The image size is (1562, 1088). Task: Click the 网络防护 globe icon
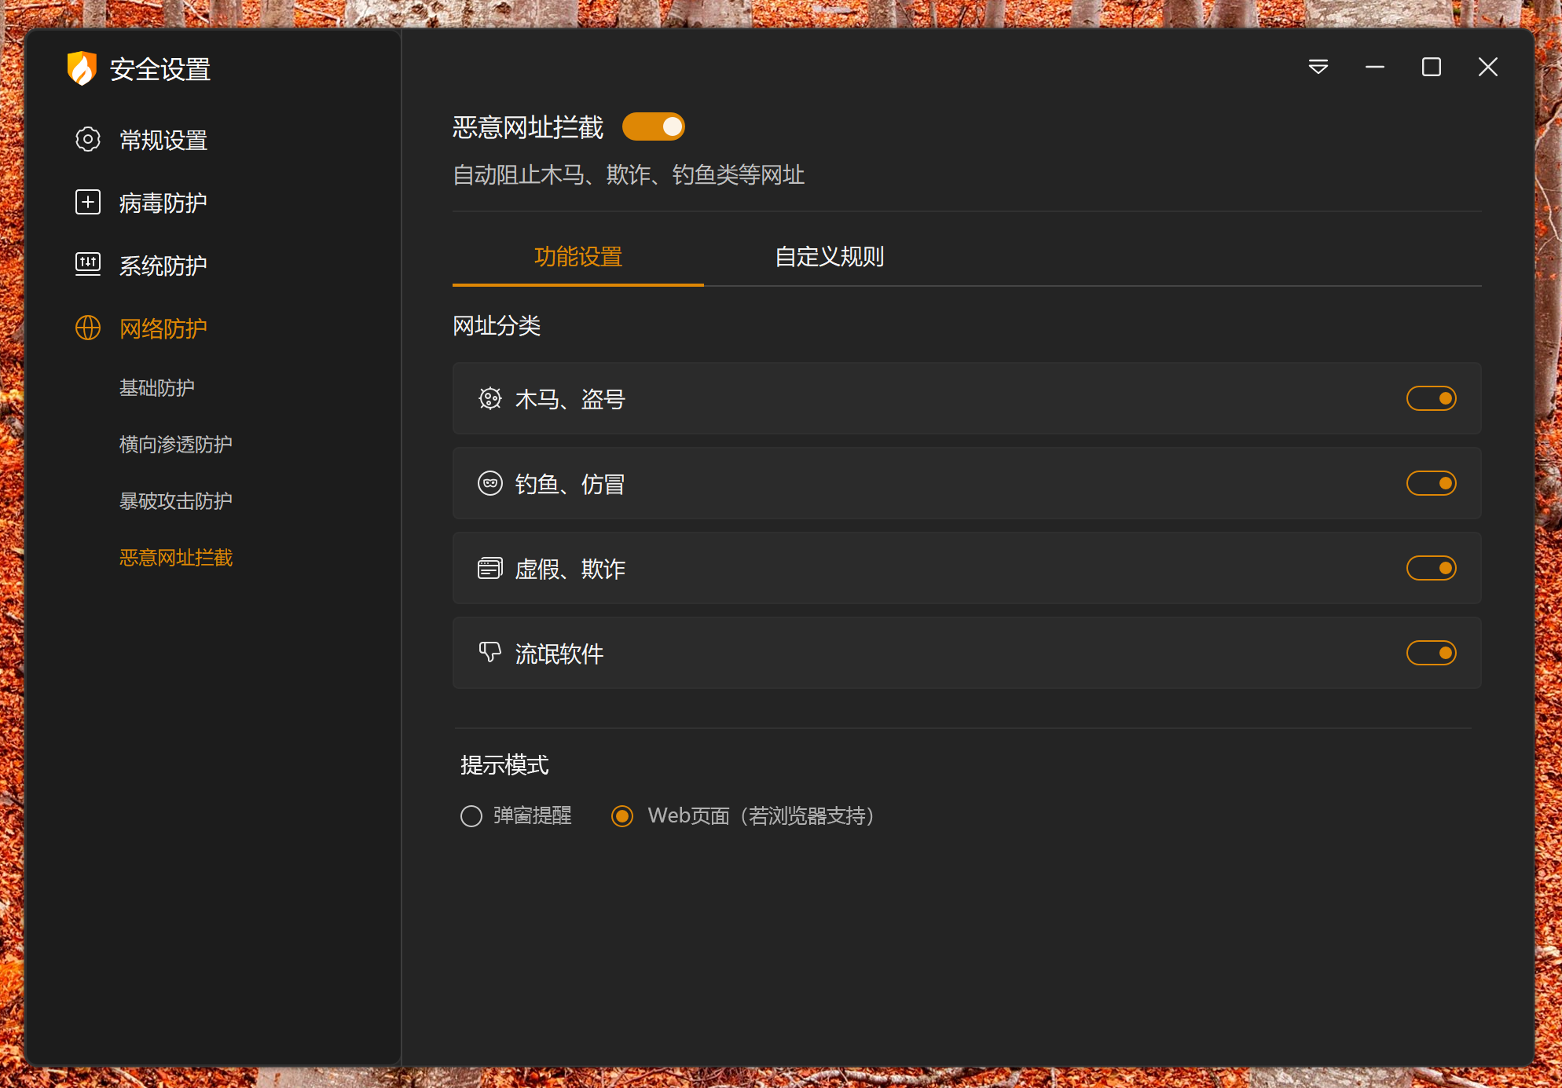[x=87, y=328]
